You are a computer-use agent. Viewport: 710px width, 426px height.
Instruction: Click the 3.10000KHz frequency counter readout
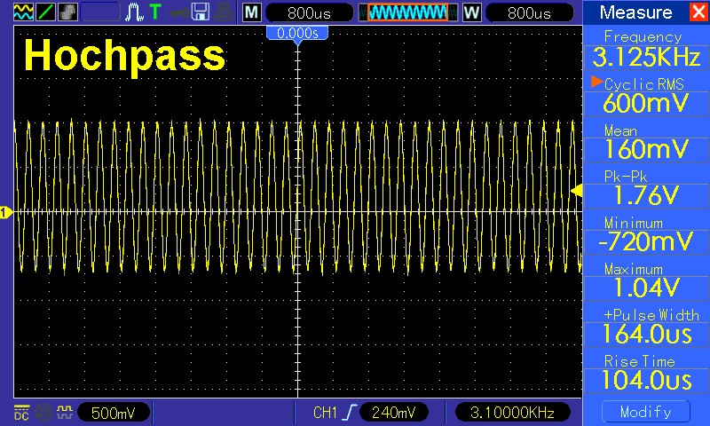pos(512,413)
